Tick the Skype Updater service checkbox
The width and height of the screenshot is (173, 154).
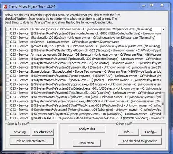pos(8,72)
